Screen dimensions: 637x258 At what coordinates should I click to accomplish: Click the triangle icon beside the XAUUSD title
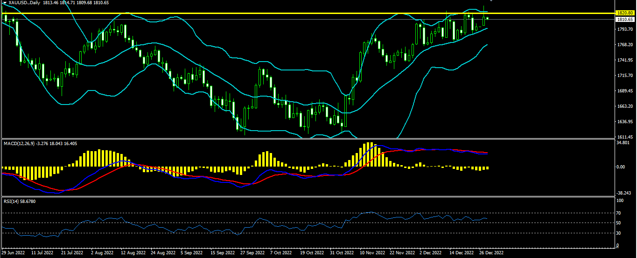[4, 3]
